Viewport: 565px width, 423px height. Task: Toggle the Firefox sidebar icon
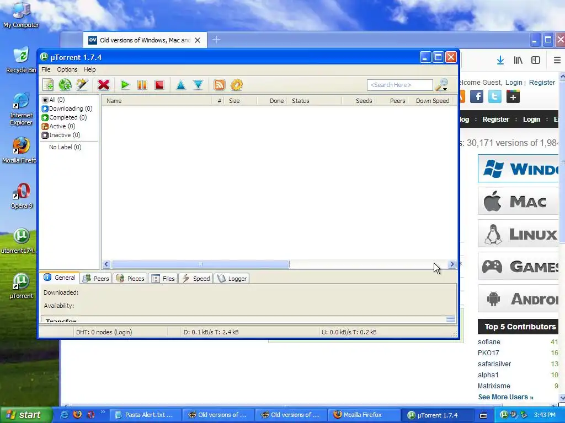[536, 60]
